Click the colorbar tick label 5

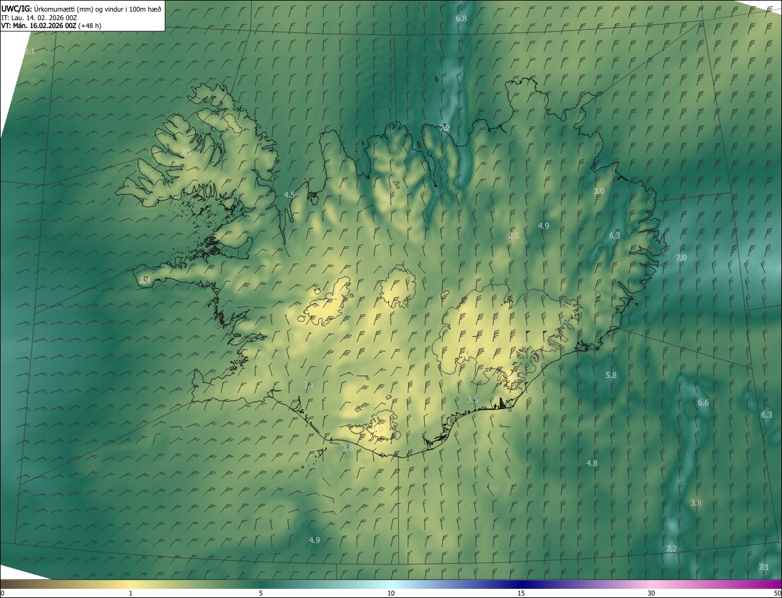click(x=261, y=594)
